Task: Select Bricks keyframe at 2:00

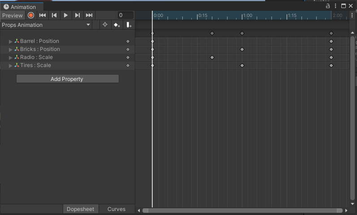Action: coord(331,49)
